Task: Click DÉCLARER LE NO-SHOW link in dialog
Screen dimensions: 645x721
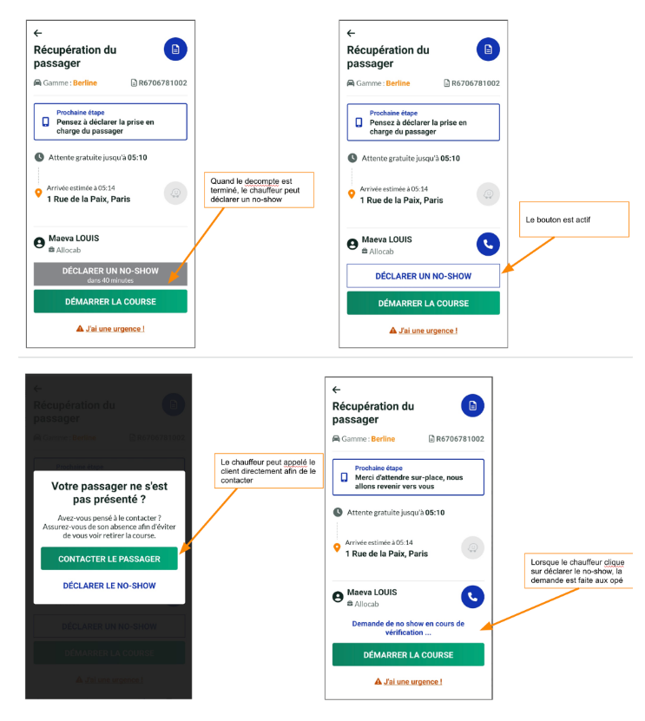Action: pos(109,586)
